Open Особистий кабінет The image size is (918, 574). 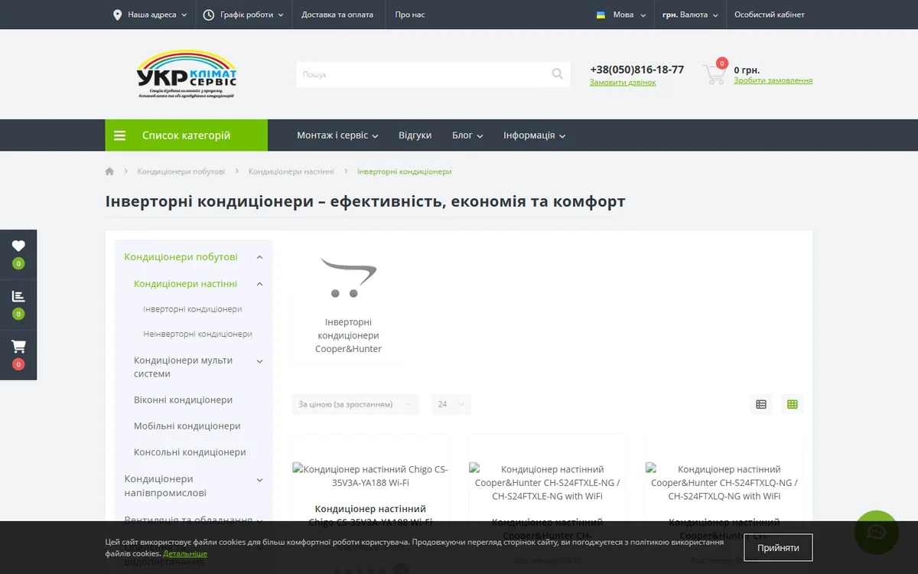(x=770, y=15)
